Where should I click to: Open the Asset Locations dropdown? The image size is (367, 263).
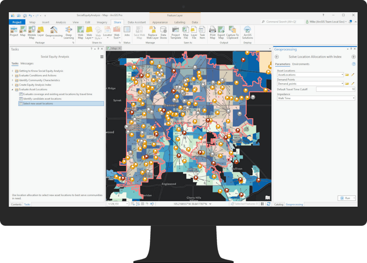(x=342, y=75)
